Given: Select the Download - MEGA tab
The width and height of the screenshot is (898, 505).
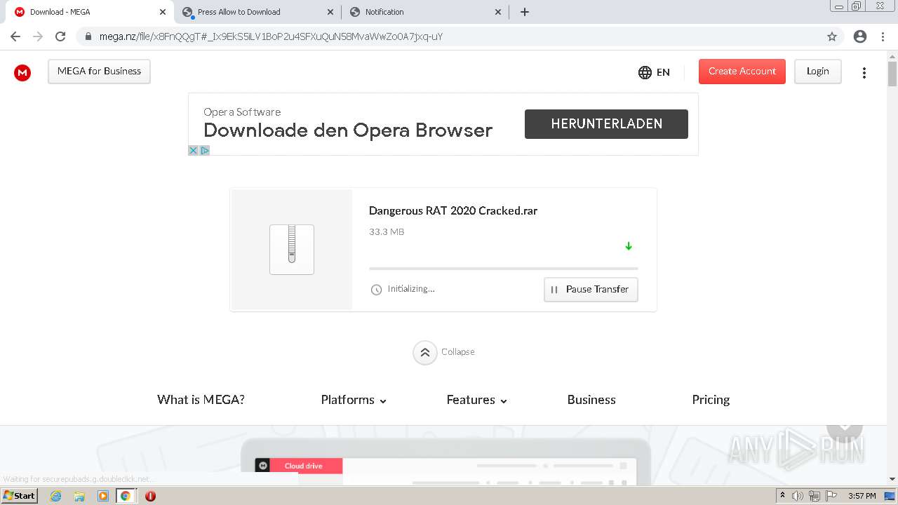Looking at the screenshot, I should [89, 12].
